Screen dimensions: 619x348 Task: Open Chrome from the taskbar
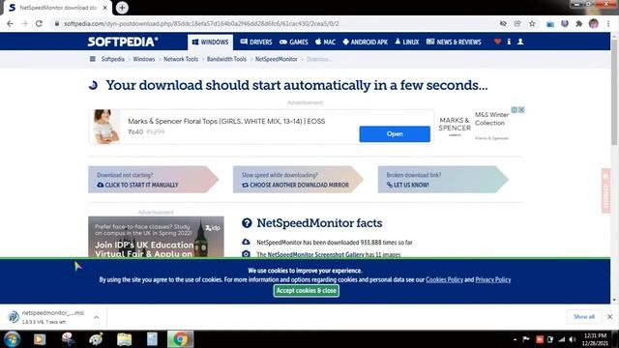pos(180,339)
